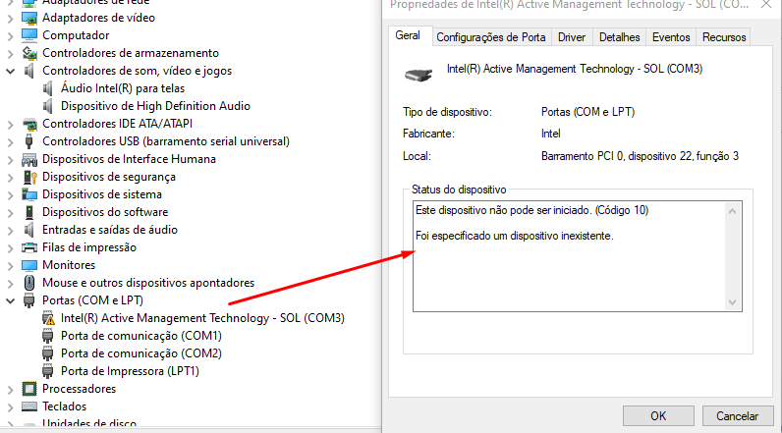This screenshot has width=782, height=433.
Task: Click status box scrollbar down arrow
Action: click(732, 302)
